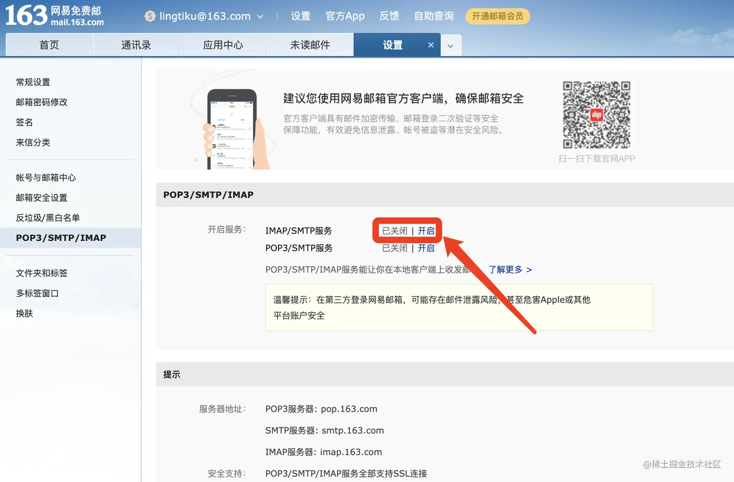Open 邮箱安全设置 in the sidebar

tap(42, 197)
